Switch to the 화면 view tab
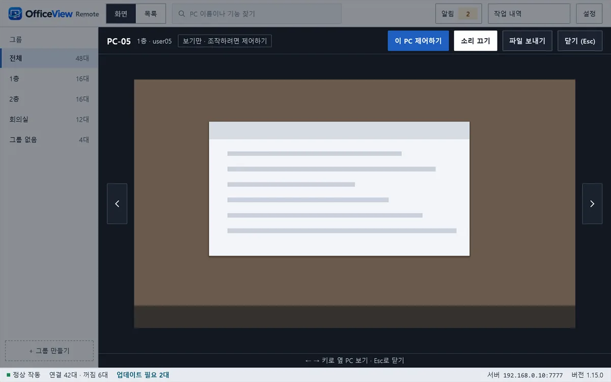 pos(121,14)
